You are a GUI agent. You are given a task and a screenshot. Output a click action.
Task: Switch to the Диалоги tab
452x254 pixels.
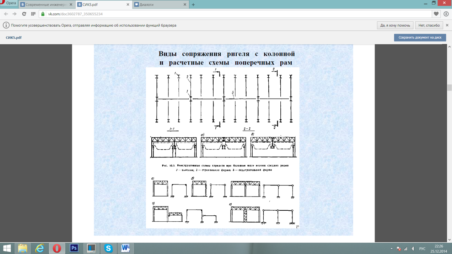160,5
